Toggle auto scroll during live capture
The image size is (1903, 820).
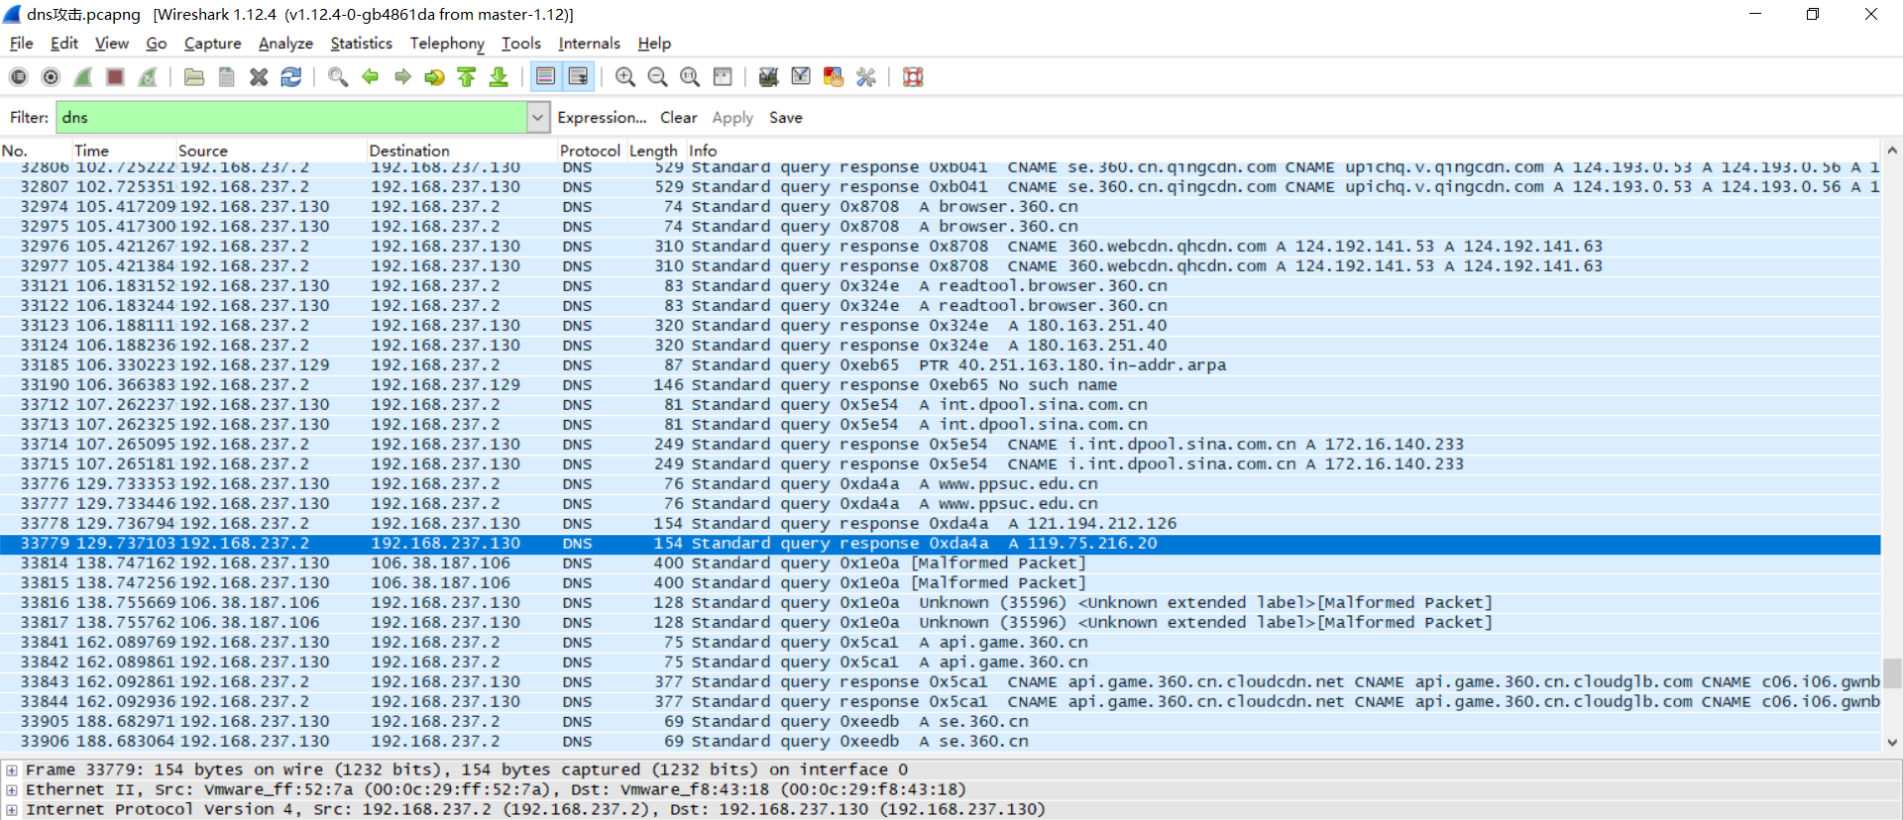click(x=578, y=77)
